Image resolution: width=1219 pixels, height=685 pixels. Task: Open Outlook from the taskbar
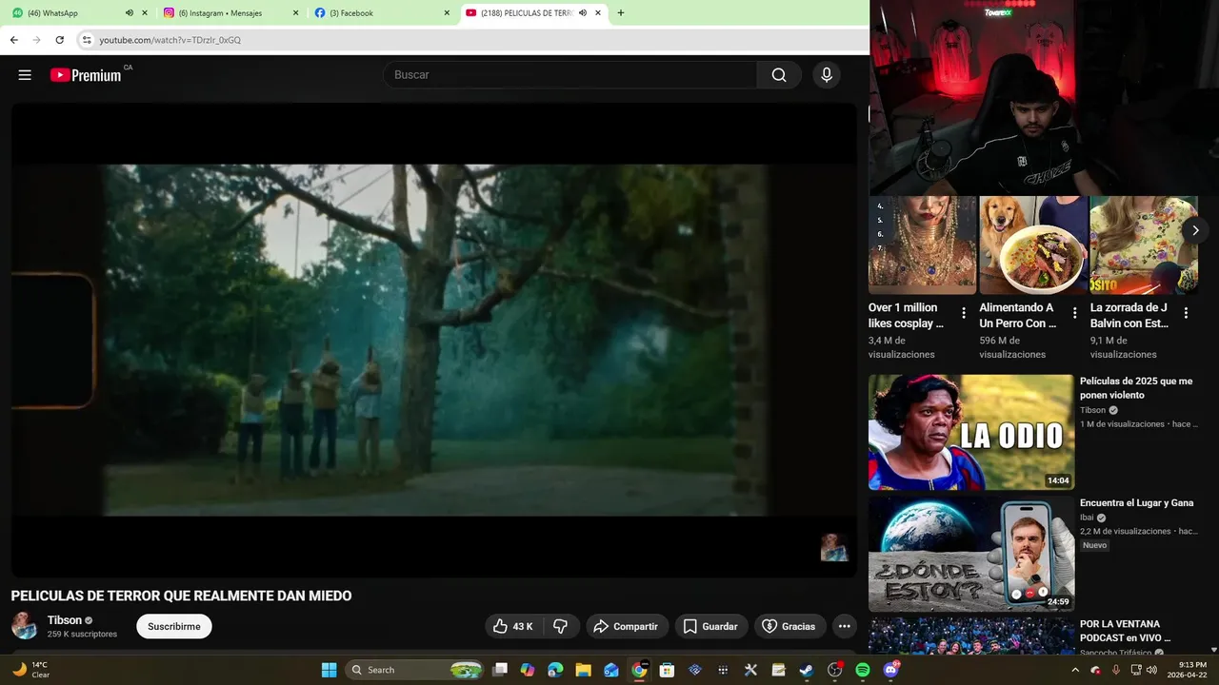click(x=611, y=670)
